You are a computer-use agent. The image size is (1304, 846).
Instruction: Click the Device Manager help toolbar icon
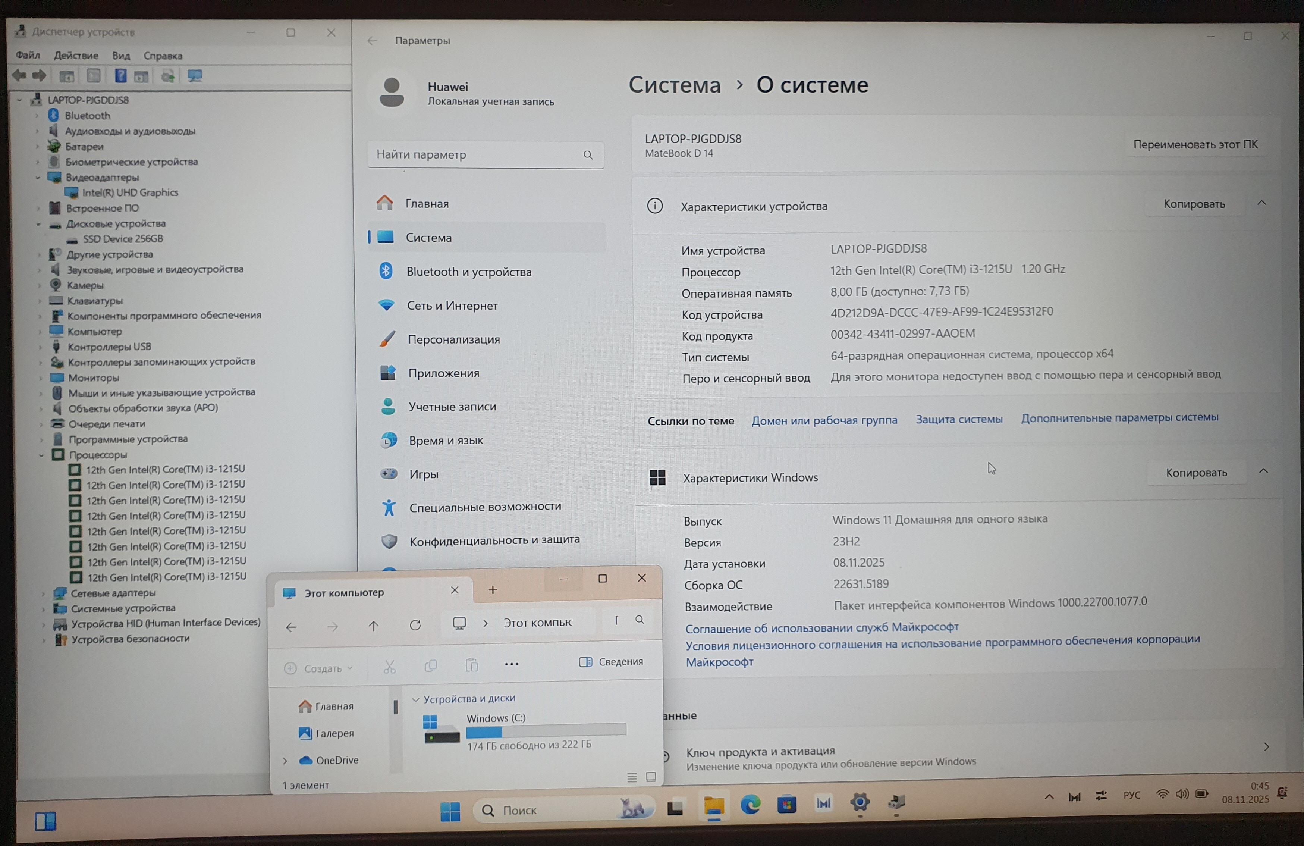click(x=120, y=76)
